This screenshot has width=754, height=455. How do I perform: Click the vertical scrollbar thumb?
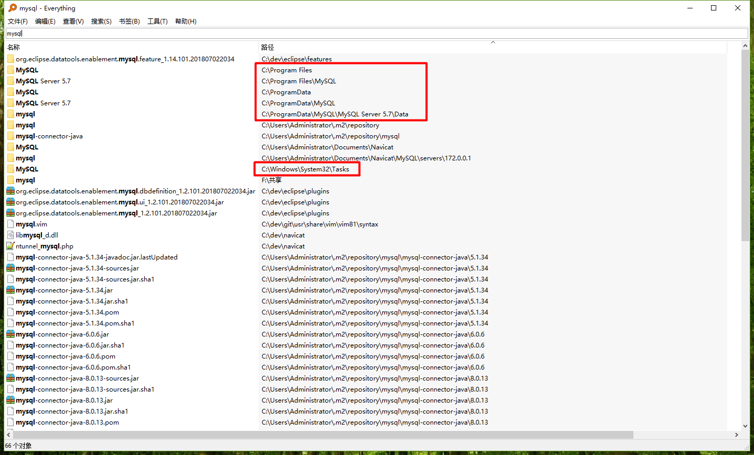click(745, 146)
